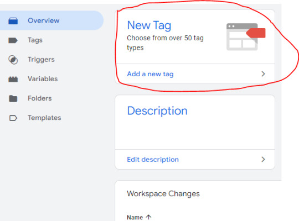299x221 pixels.
Task: Click the Tags label icon
Action: coord(13,40)
